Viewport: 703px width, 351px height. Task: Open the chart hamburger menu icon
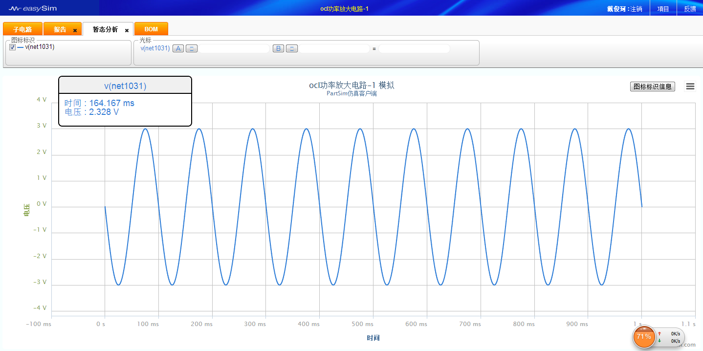pyautogui.click(x=690, y=87)
